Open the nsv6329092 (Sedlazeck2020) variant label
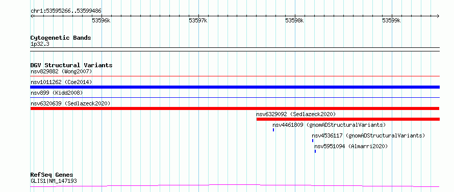The height and width of the screenshot is (192, 454). point(296,114)
